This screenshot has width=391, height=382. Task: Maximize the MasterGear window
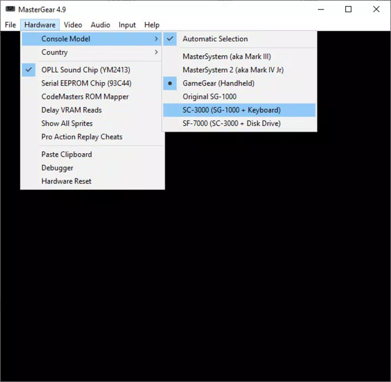point(348,10)
